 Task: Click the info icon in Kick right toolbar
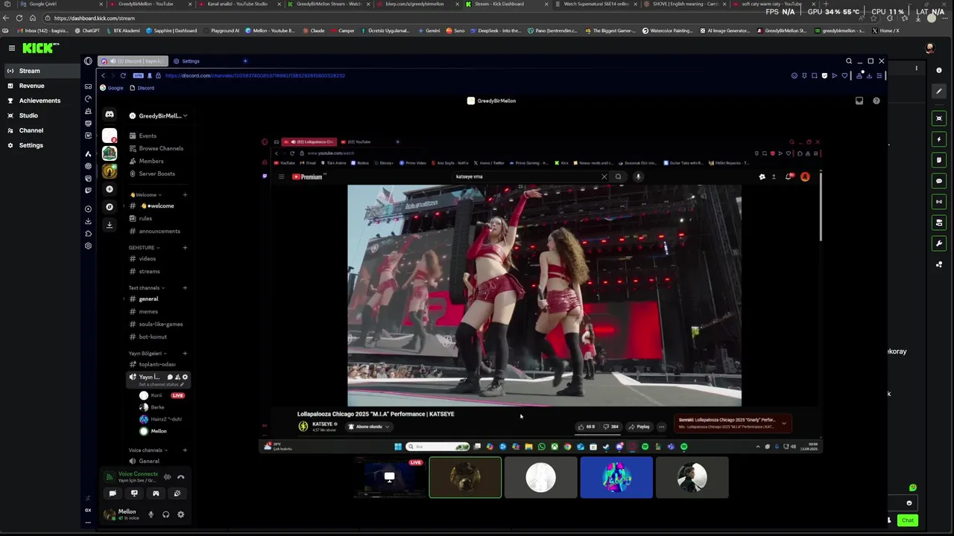[939, 70]
